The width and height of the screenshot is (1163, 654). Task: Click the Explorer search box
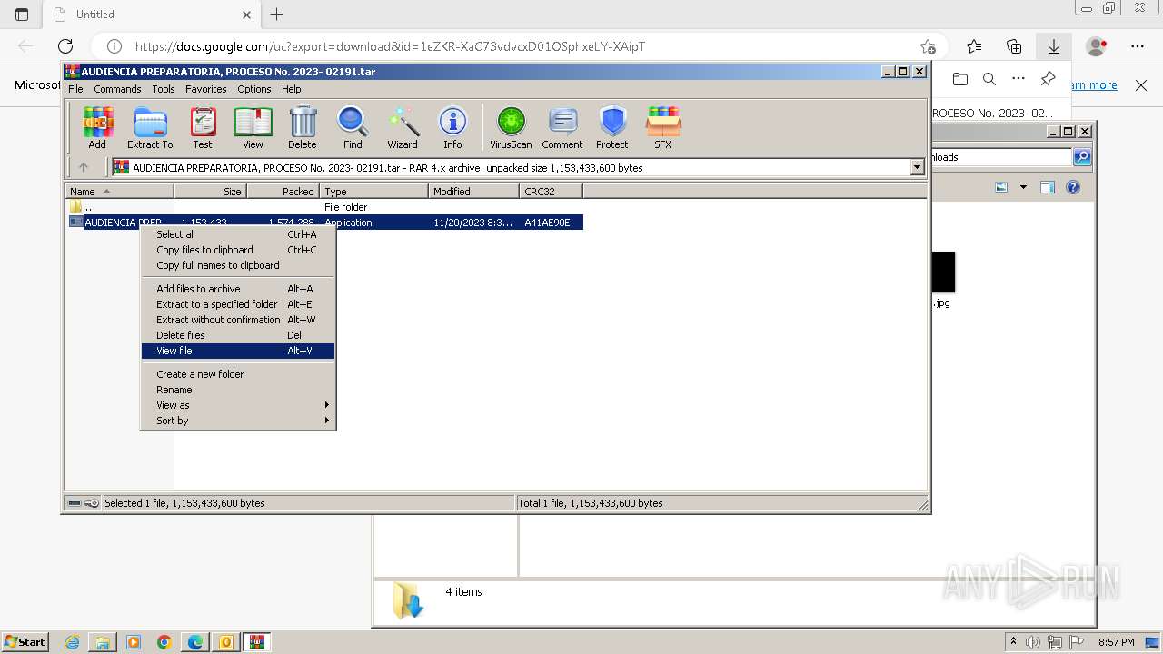coord(1002,157)
